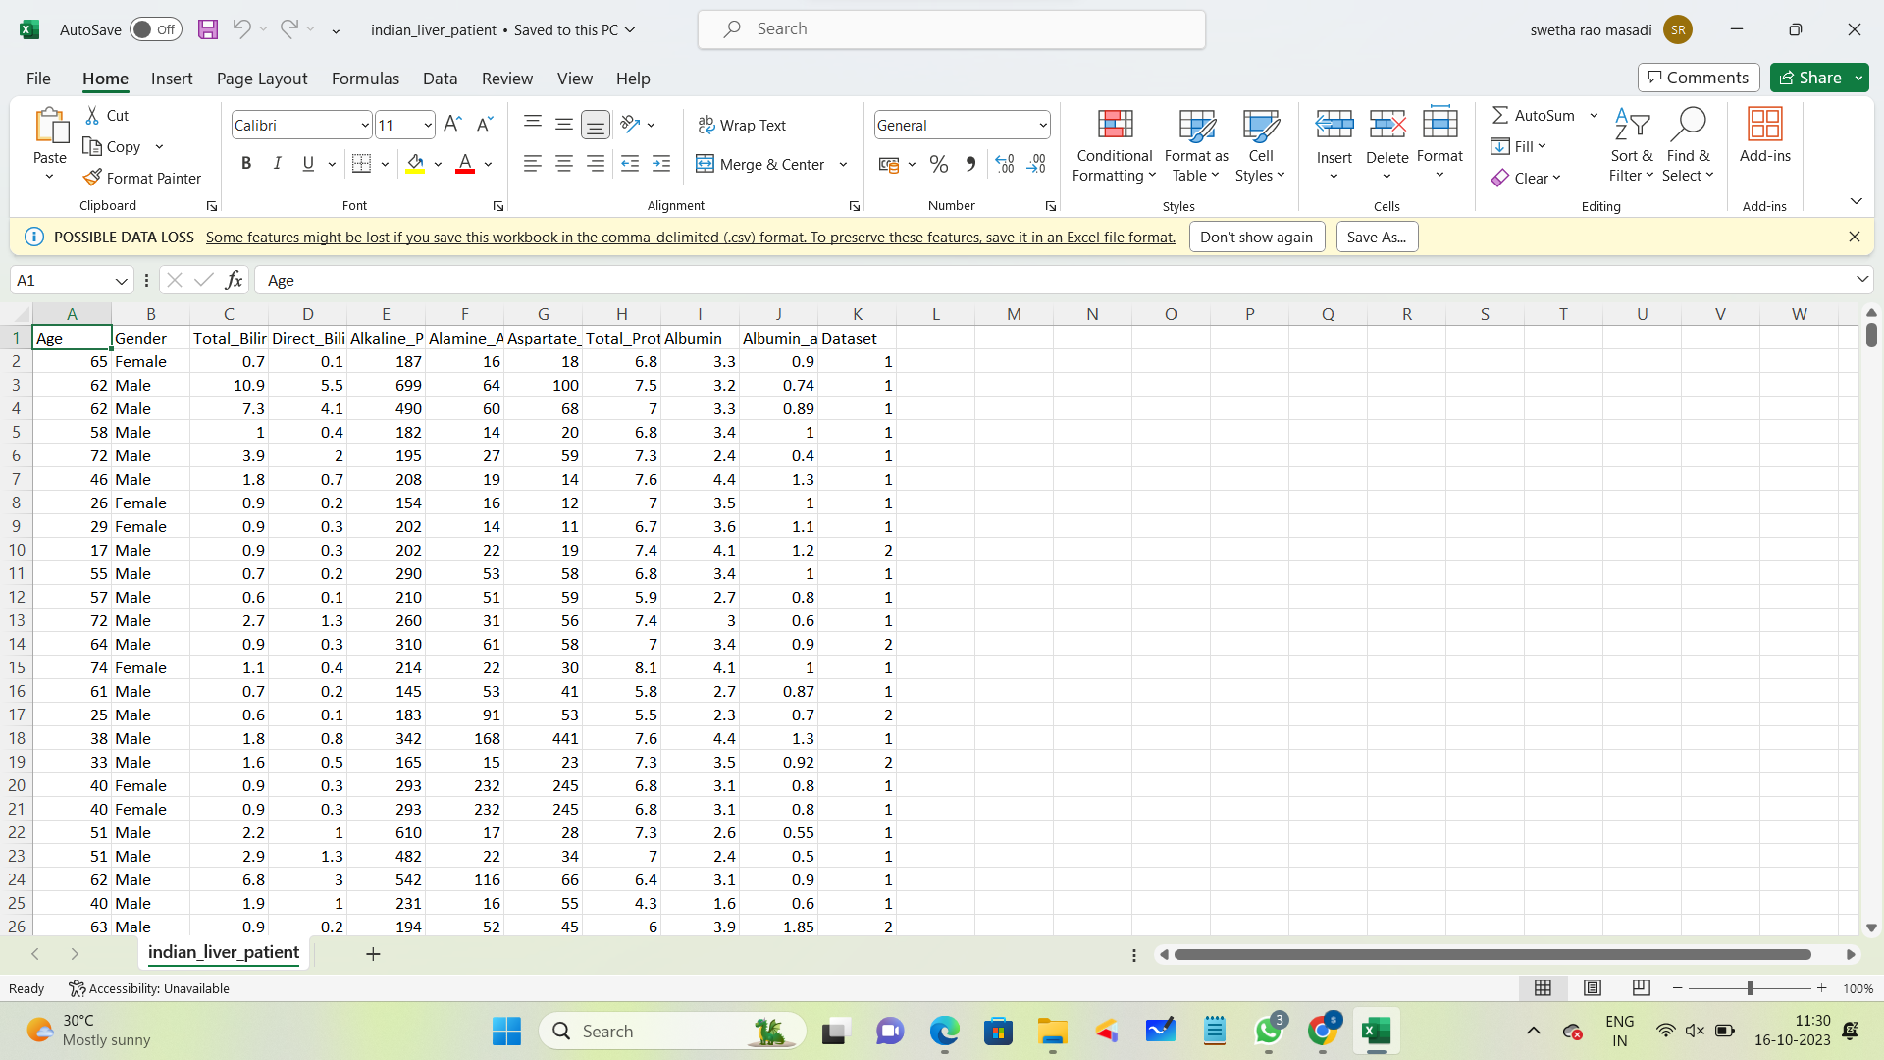The height and width of the screenshot is (1060, 1884).
Task: Open Excel from the Windows taskbar
Action: 1376,1031
